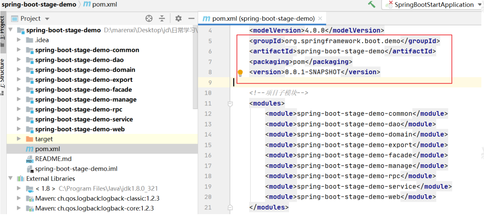Collapse the External Libraries node
Image resolution: width=484 pixels, height=216 pixels.
click(x=11, y=178)
